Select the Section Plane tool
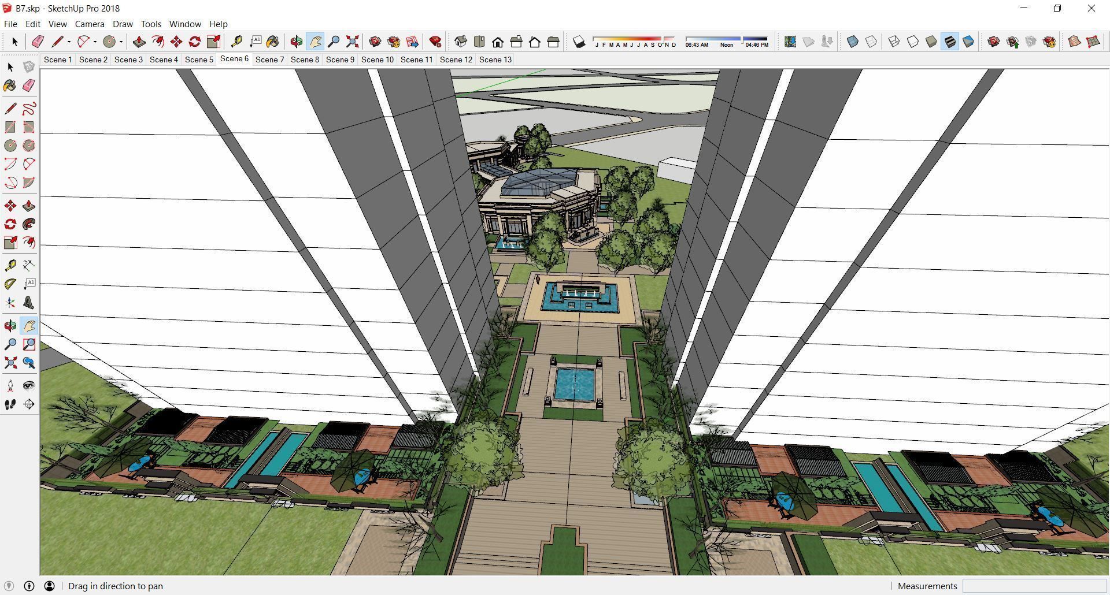This screenshot has height=595, width=1110. click(29, 404)
